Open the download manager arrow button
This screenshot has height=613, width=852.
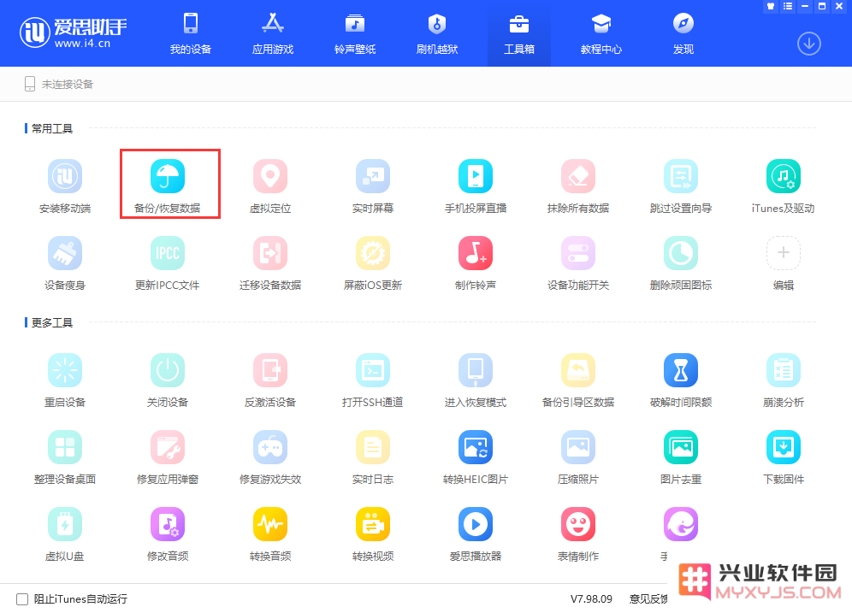click(808, 44)
